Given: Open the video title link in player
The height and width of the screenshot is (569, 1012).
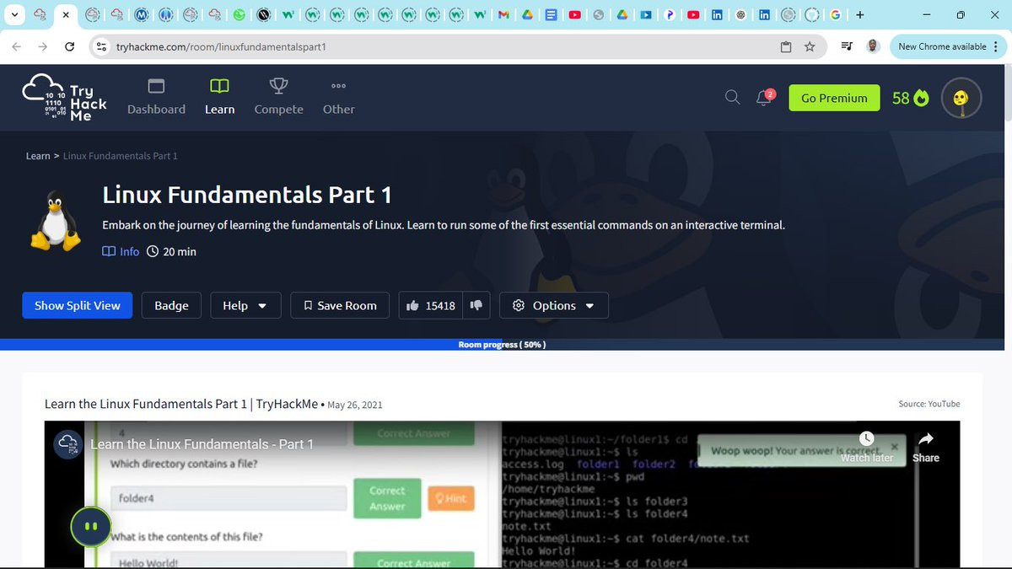Looking at the screenshot, I should click(202, 444).
